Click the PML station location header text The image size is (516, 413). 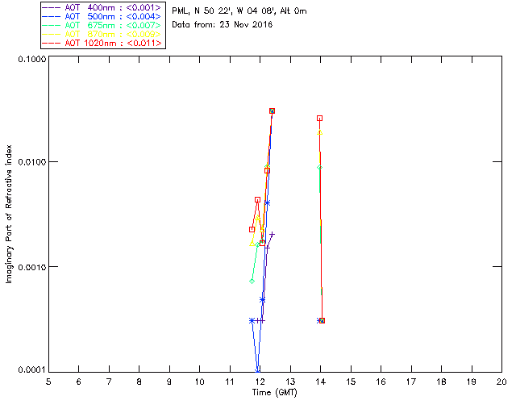click(x=239, y=11)
